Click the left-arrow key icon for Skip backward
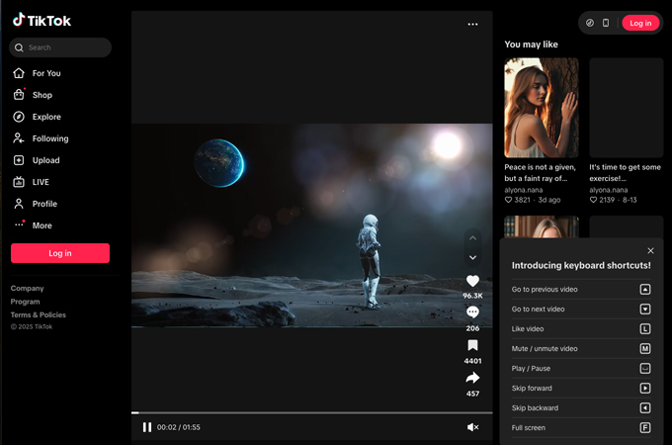The width and height of the screenshot is (672, 445). pyautogui.click(x=645, y=407)
